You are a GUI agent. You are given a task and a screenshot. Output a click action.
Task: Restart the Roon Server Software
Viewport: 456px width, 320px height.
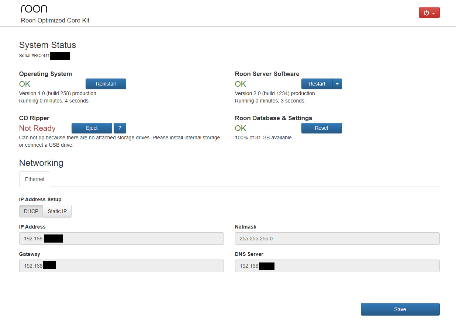click(x=317, y=84)
